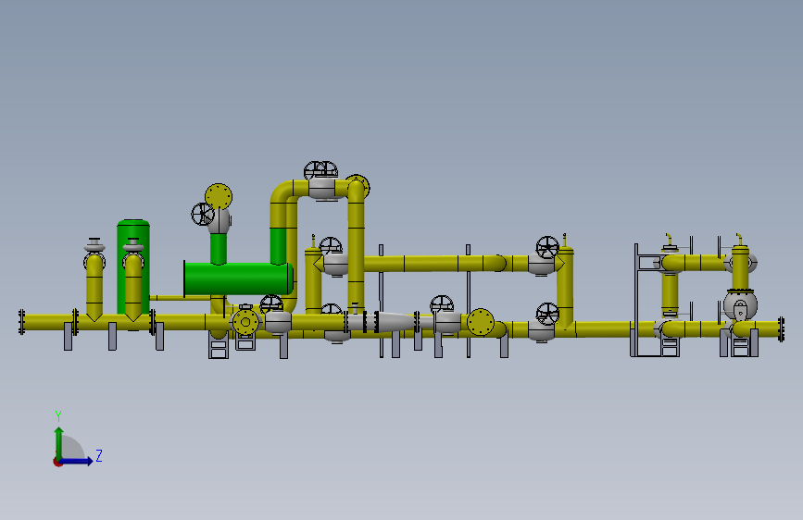Select the handwheel beside the top blind flange
The height and width of the screenshot is (520, 803).
pos(203,214)
